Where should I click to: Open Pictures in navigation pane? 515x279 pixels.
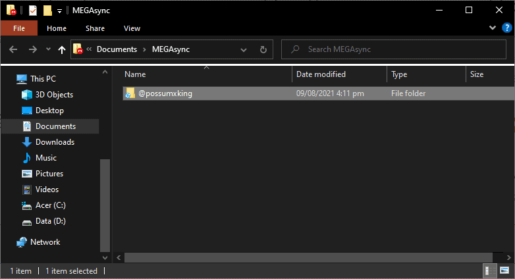point(49,174)
